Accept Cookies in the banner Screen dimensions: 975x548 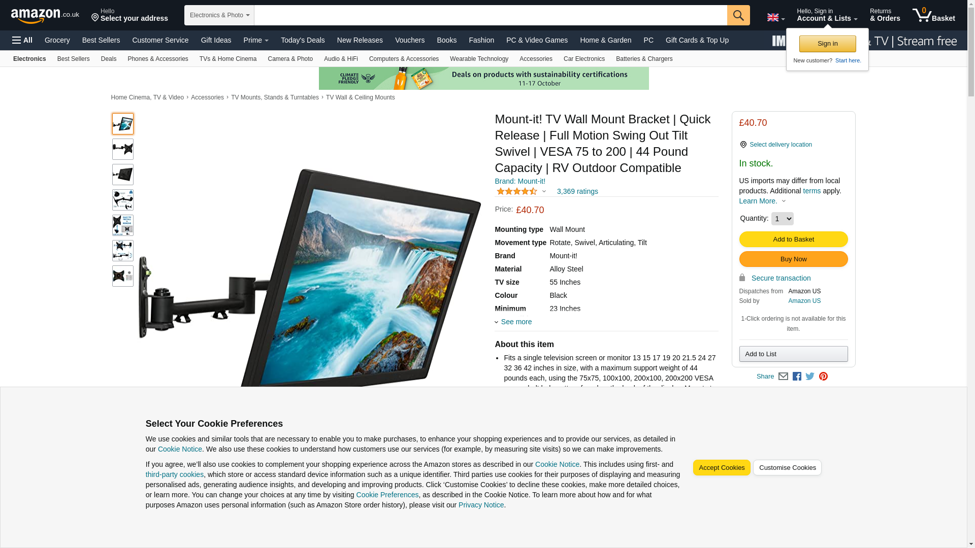(722, 468)
